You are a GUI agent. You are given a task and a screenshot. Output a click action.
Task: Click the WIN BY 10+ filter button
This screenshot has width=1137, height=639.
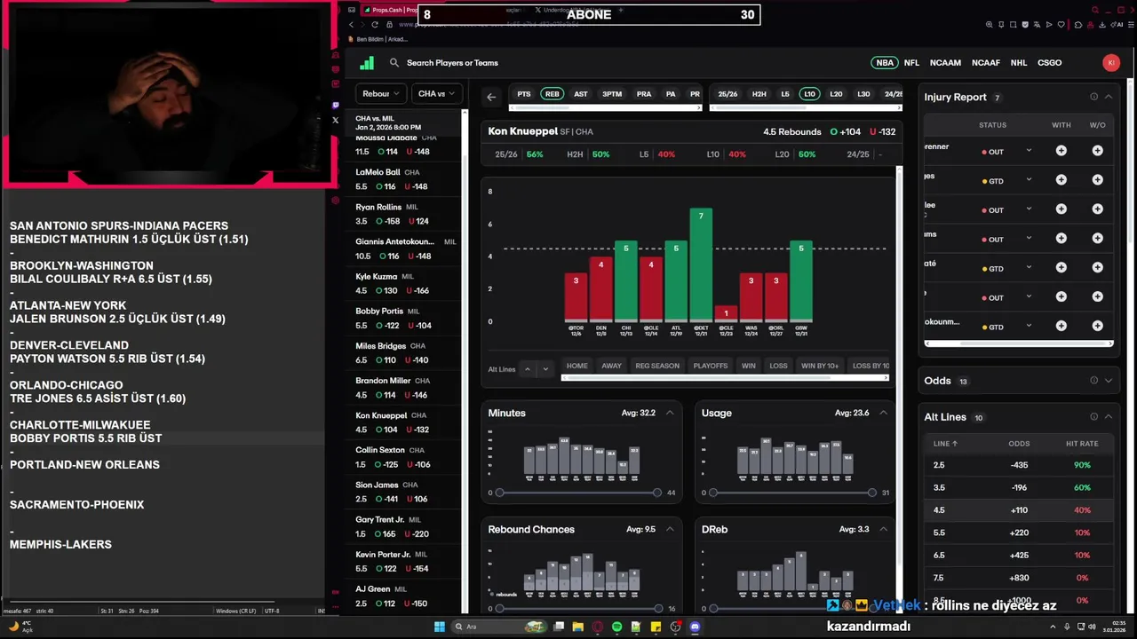pos(820,366)
